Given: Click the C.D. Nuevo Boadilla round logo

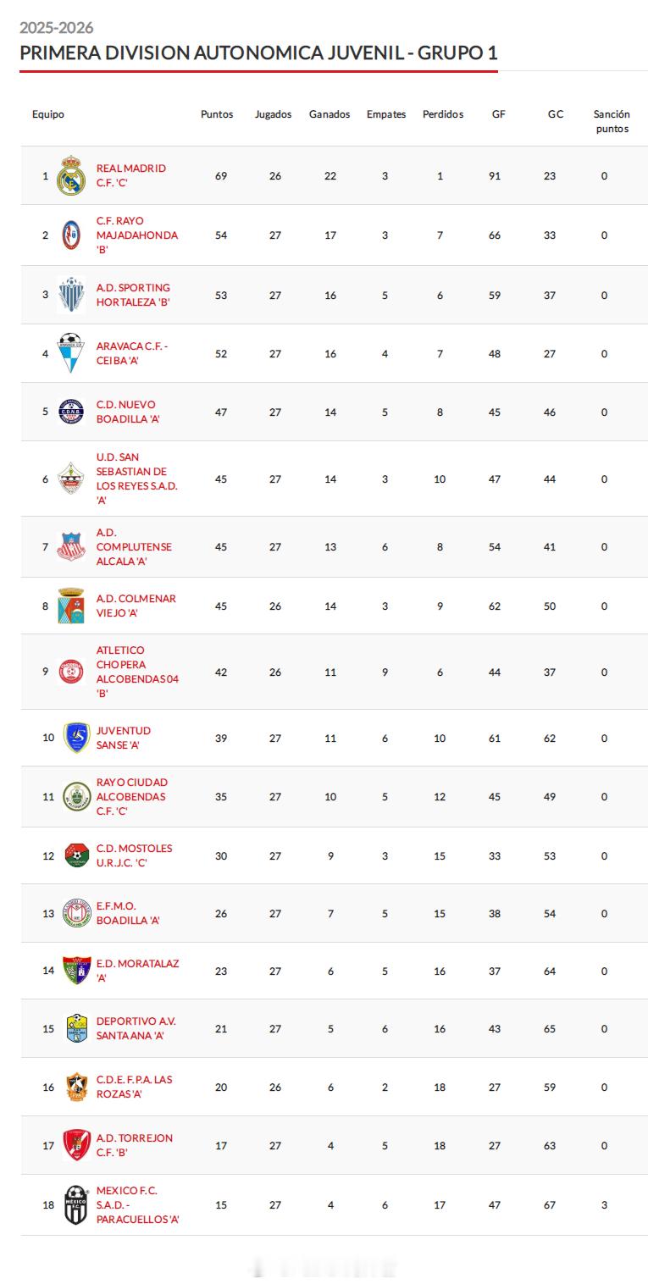Looking at the screenshot, I should click(x=71, y=412).
